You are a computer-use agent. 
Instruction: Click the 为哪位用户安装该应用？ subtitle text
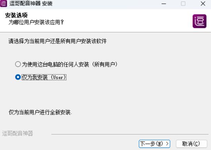pos(36,22)
